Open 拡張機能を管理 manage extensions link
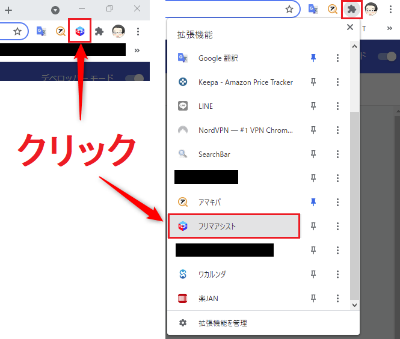This screenshot has height=339, width=400. 263,323
